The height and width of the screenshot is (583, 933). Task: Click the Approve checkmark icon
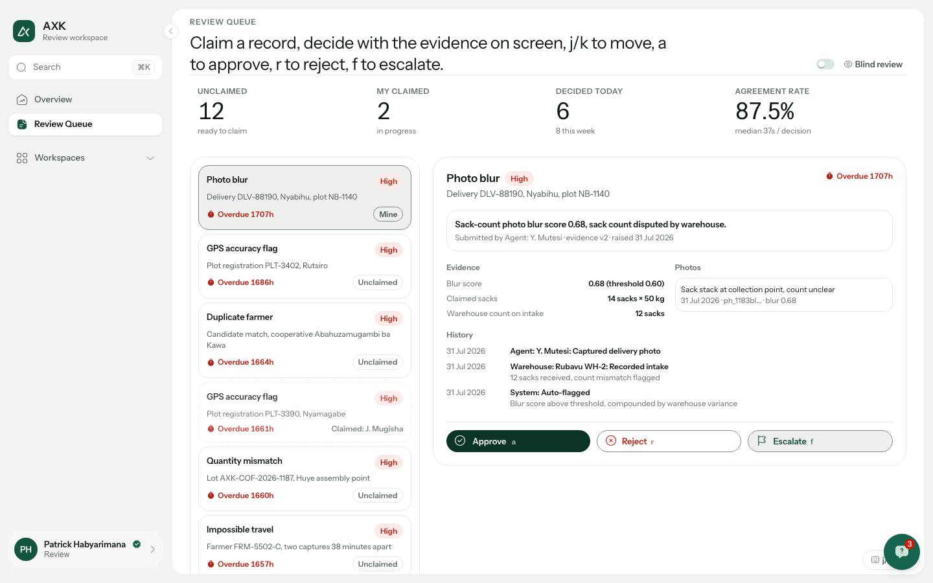(x=460, y=440)
